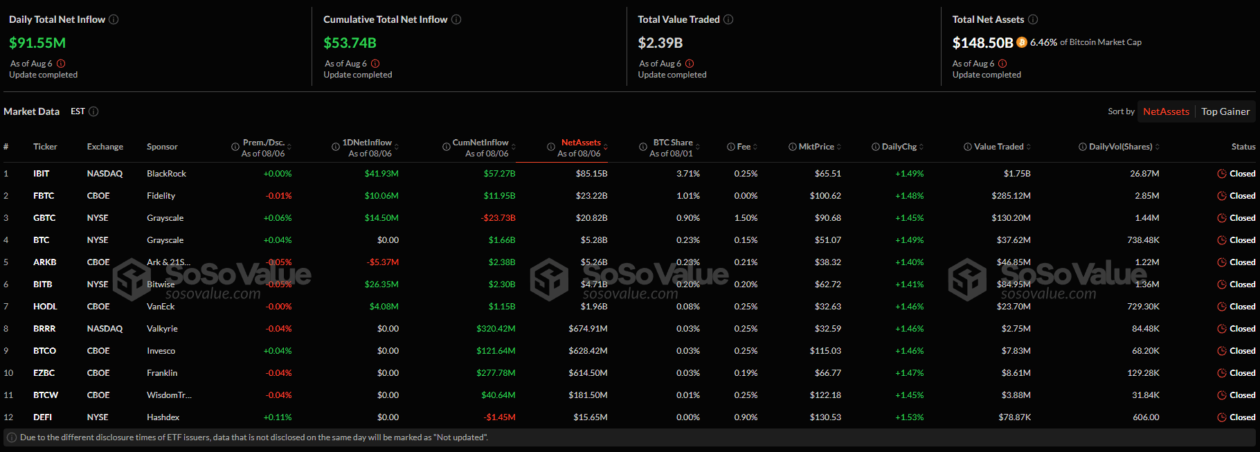Sort table by DailyChg arrows
The image size is (1260, 452).
921,147
